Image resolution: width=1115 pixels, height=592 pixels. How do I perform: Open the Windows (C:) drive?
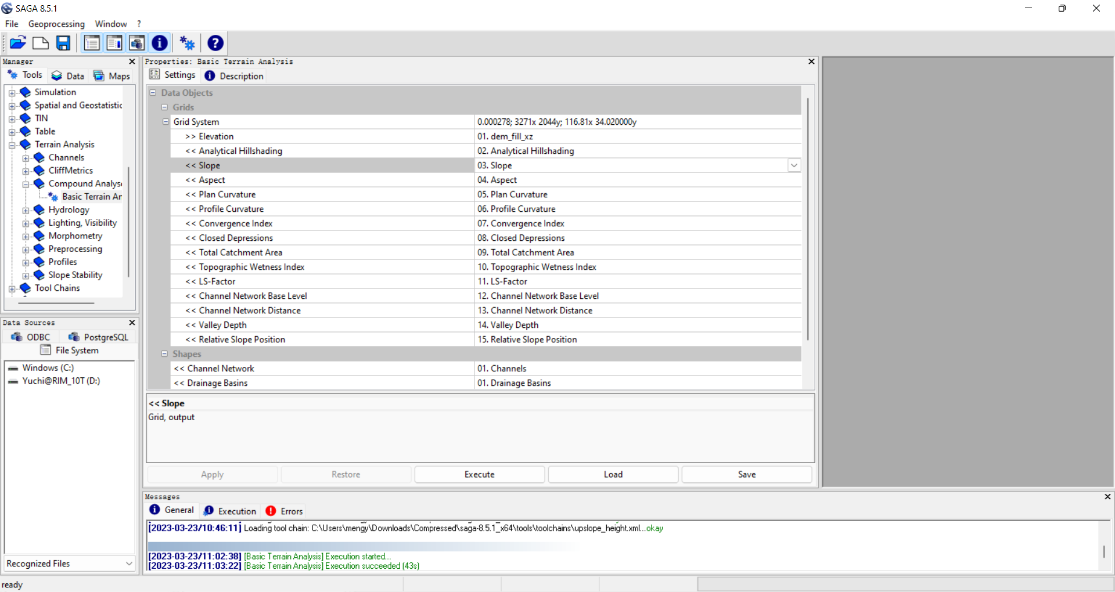click(x=48, y=368)
